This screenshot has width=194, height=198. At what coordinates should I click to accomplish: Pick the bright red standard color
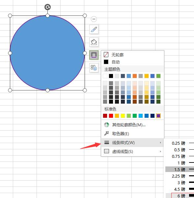pos(111,116)
